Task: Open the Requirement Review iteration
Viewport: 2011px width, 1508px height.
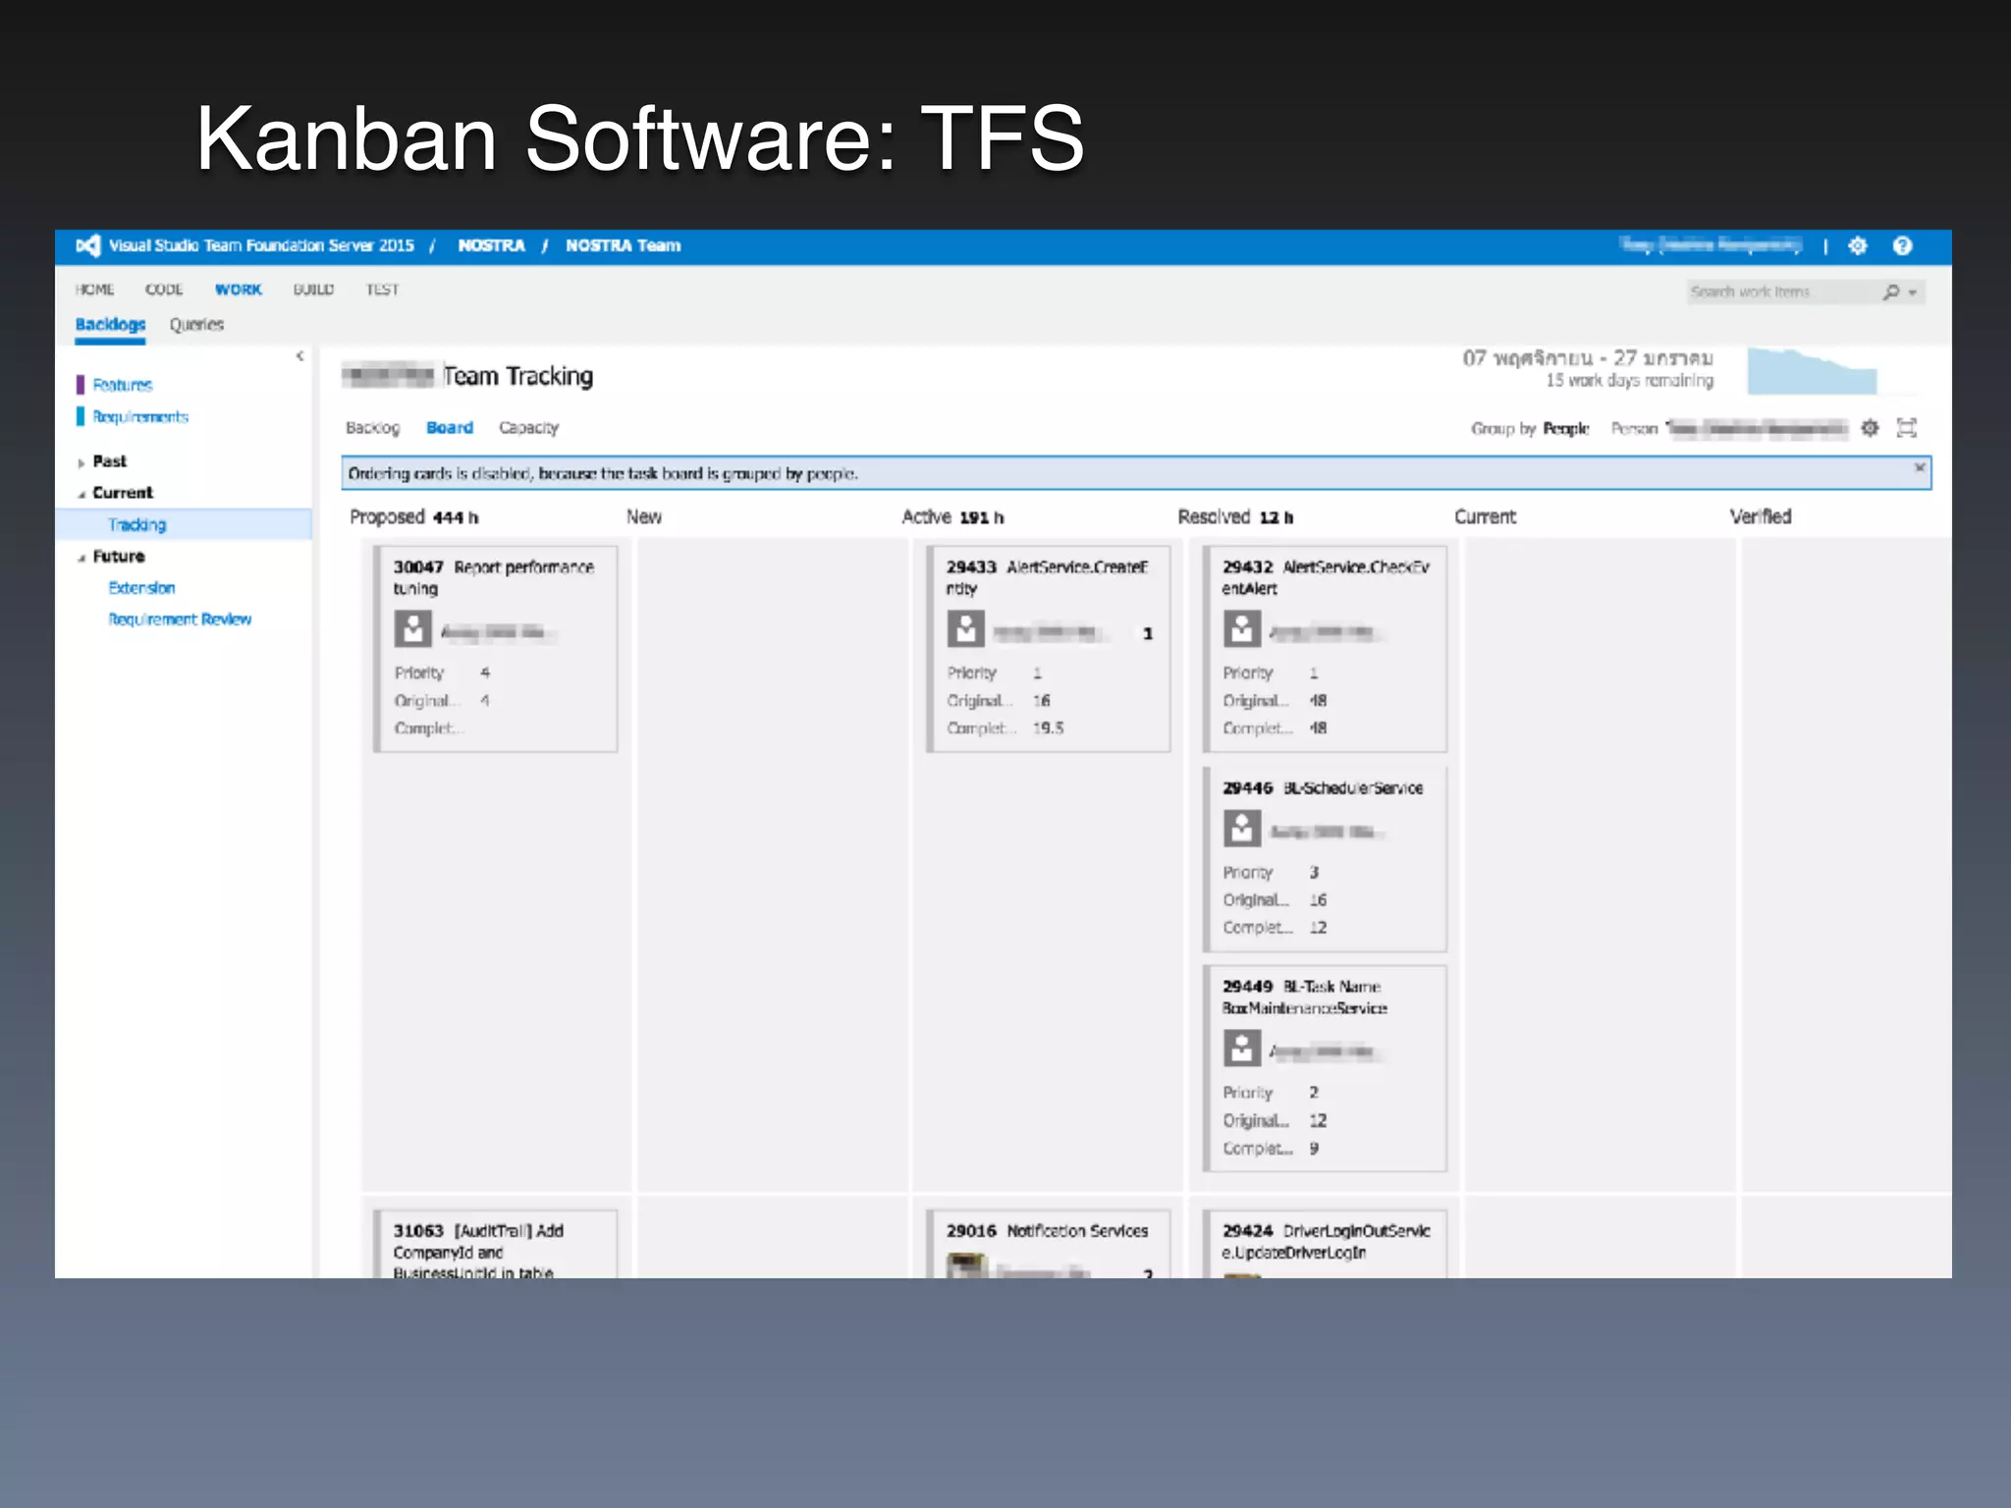Action: pyautogui.click(x=180, y=619)
